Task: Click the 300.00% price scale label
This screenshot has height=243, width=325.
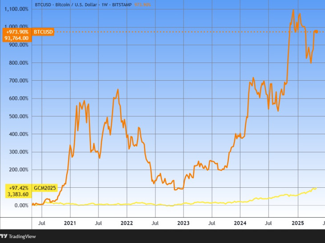Action: [19, 152]
